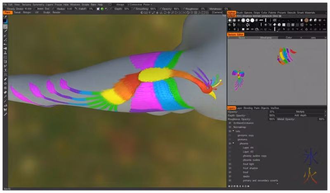Viewport: 330px width, 193px height.
Task: Click the cross-arrows move navigation icon
Action: 169,13
